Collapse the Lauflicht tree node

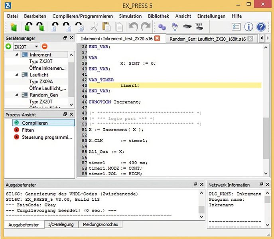(17, 75)
